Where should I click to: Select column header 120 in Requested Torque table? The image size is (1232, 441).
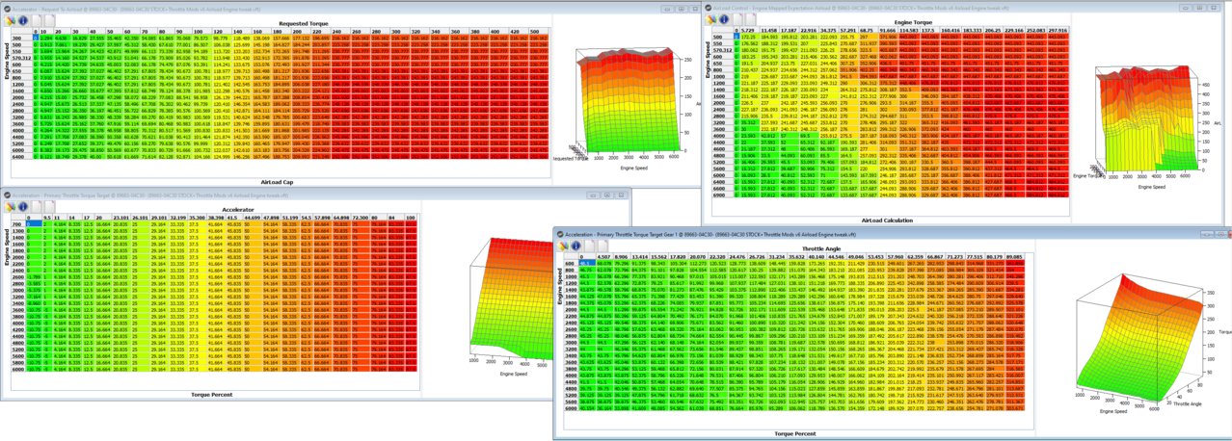[x=221, y=32]
